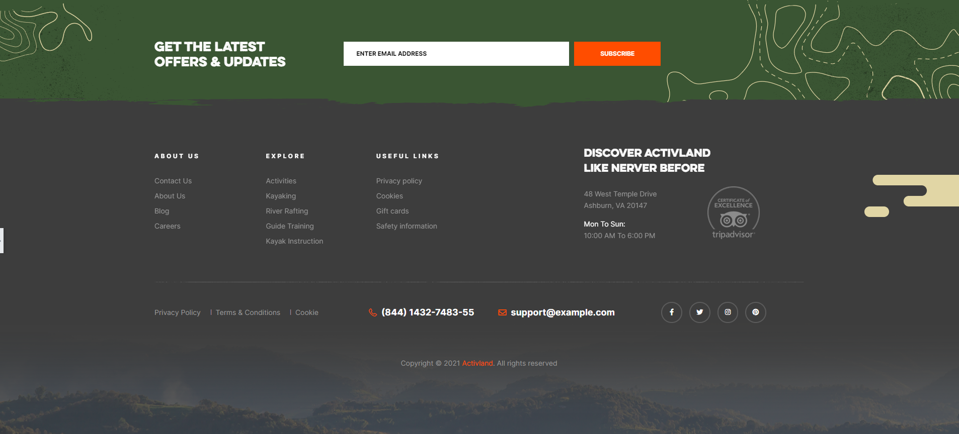Open the Facebook social icon
Screen dimensions: 959x434
tap(671, 312)
